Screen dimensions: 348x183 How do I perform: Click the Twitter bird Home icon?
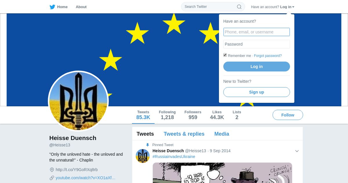[52, 7]
